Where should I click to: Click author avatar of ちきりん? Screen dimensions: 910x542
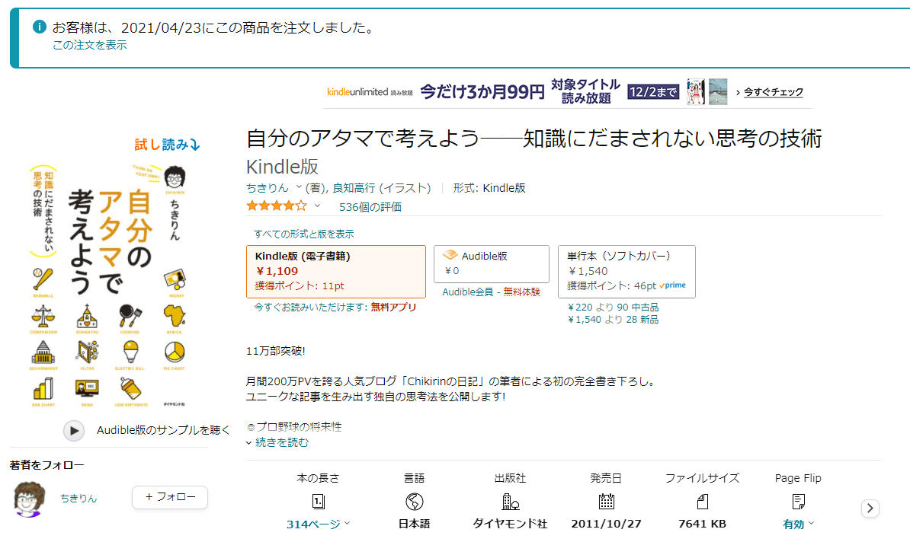pyautogui.click(x=29, y=498)
